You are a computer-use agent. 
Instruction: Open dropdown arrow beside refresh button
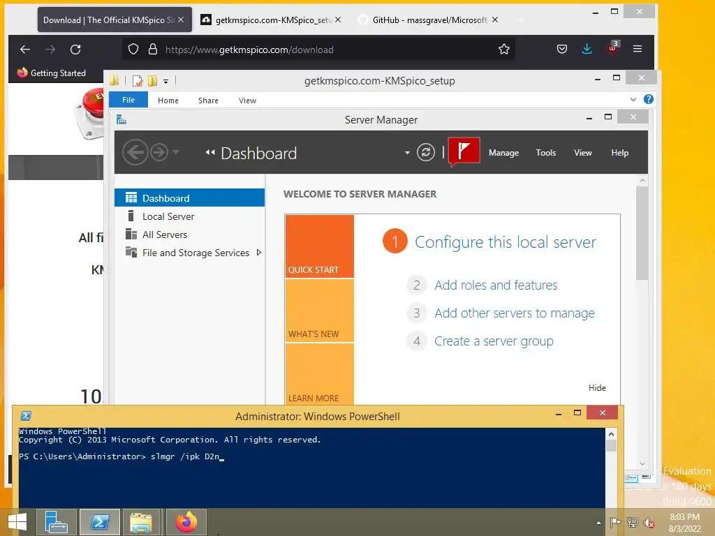[407, 153]
